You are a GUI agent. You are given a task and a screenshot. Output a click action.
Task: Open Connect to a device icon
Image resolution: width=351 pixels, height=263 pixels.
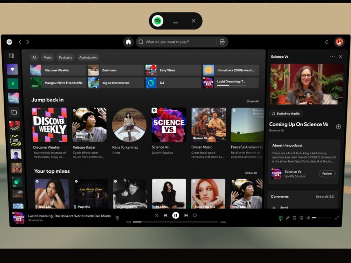(301, 218)
